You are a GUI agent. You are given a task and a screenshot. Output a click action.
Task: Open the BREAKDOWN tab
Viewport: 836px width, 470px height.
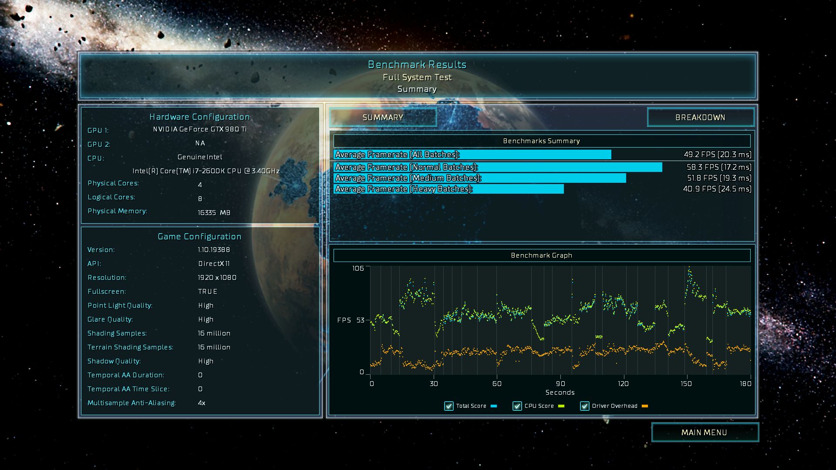(700, 117)
